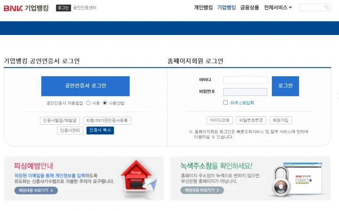Click 해당내용 바로가기 under 피싱예방안내
The width and height of the screenshot is (339, 211).
[36, 190]
